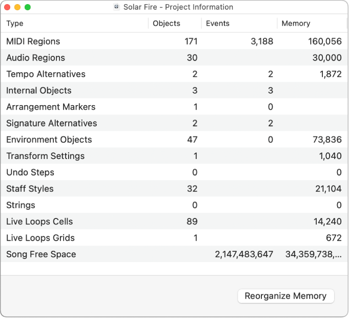
Task: Click the Audio Regions object count 30
Action: pyautogui.click(x=192, y=57)
